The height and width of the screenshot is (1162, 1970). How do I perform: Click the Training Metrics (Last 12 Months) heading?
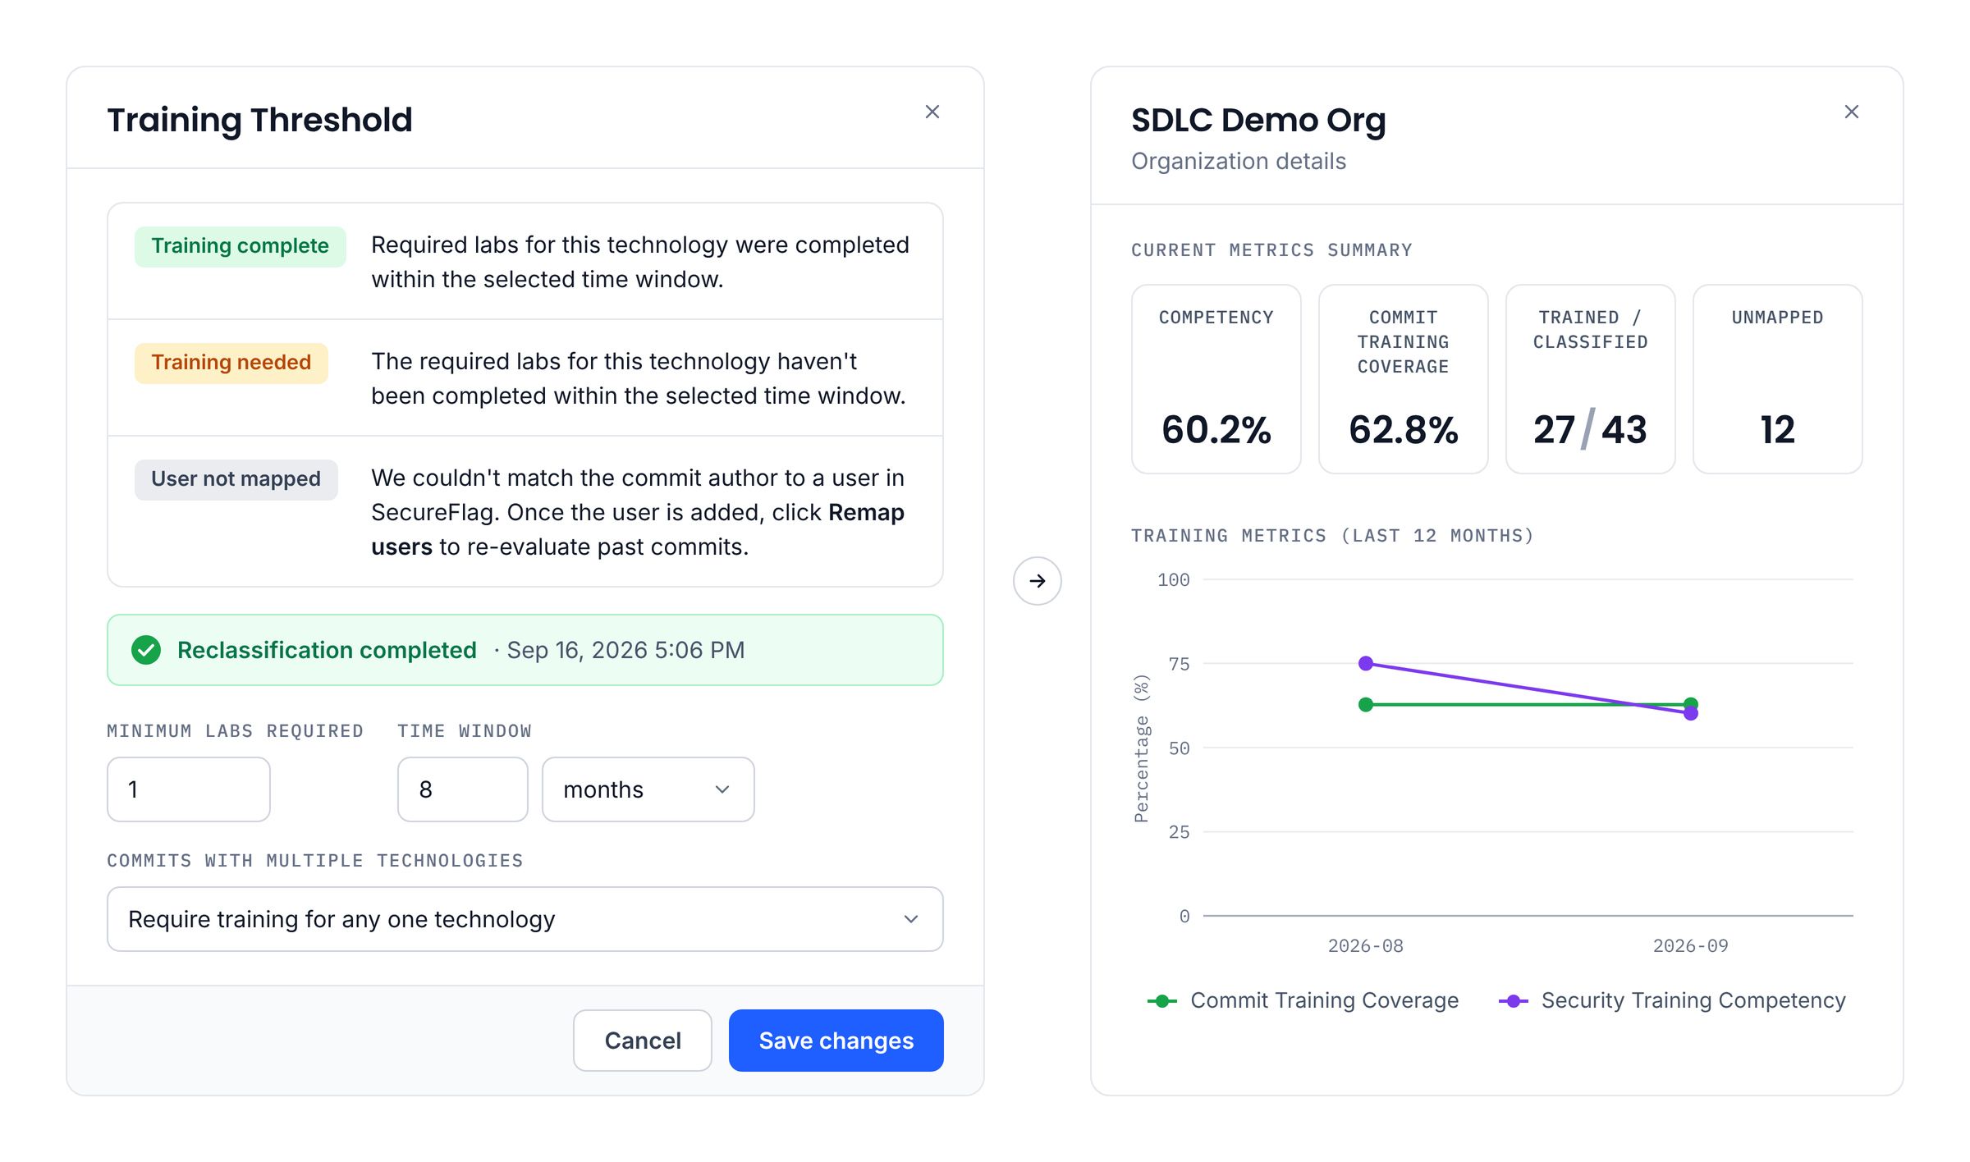click(x=1332, y=536)
